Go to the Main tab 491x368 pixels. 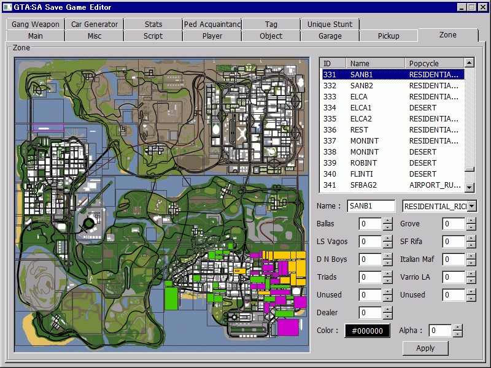click(36, 36)
